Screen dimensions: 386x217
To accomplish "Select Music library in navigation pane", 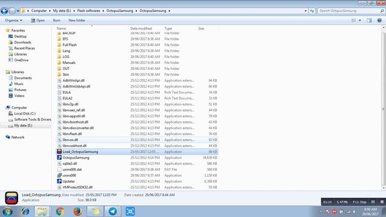I will coord(19,84).
